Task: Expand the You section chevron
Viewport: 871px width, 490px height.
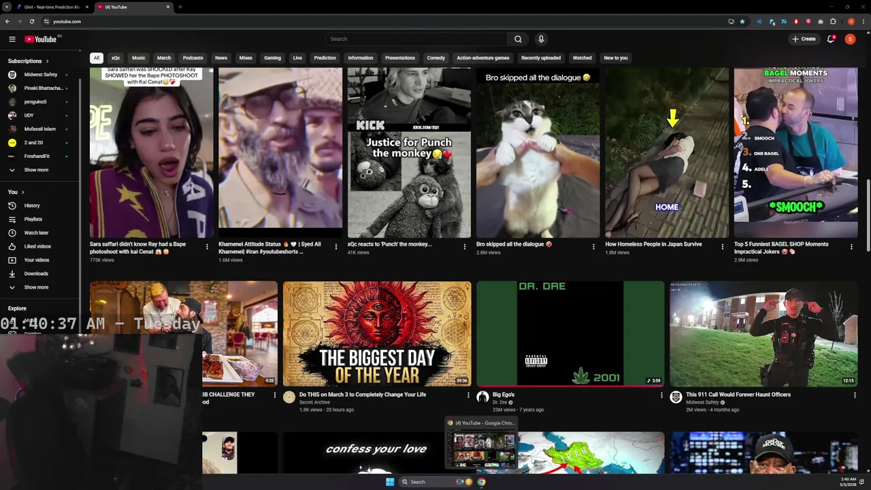Action: [22, 192]
